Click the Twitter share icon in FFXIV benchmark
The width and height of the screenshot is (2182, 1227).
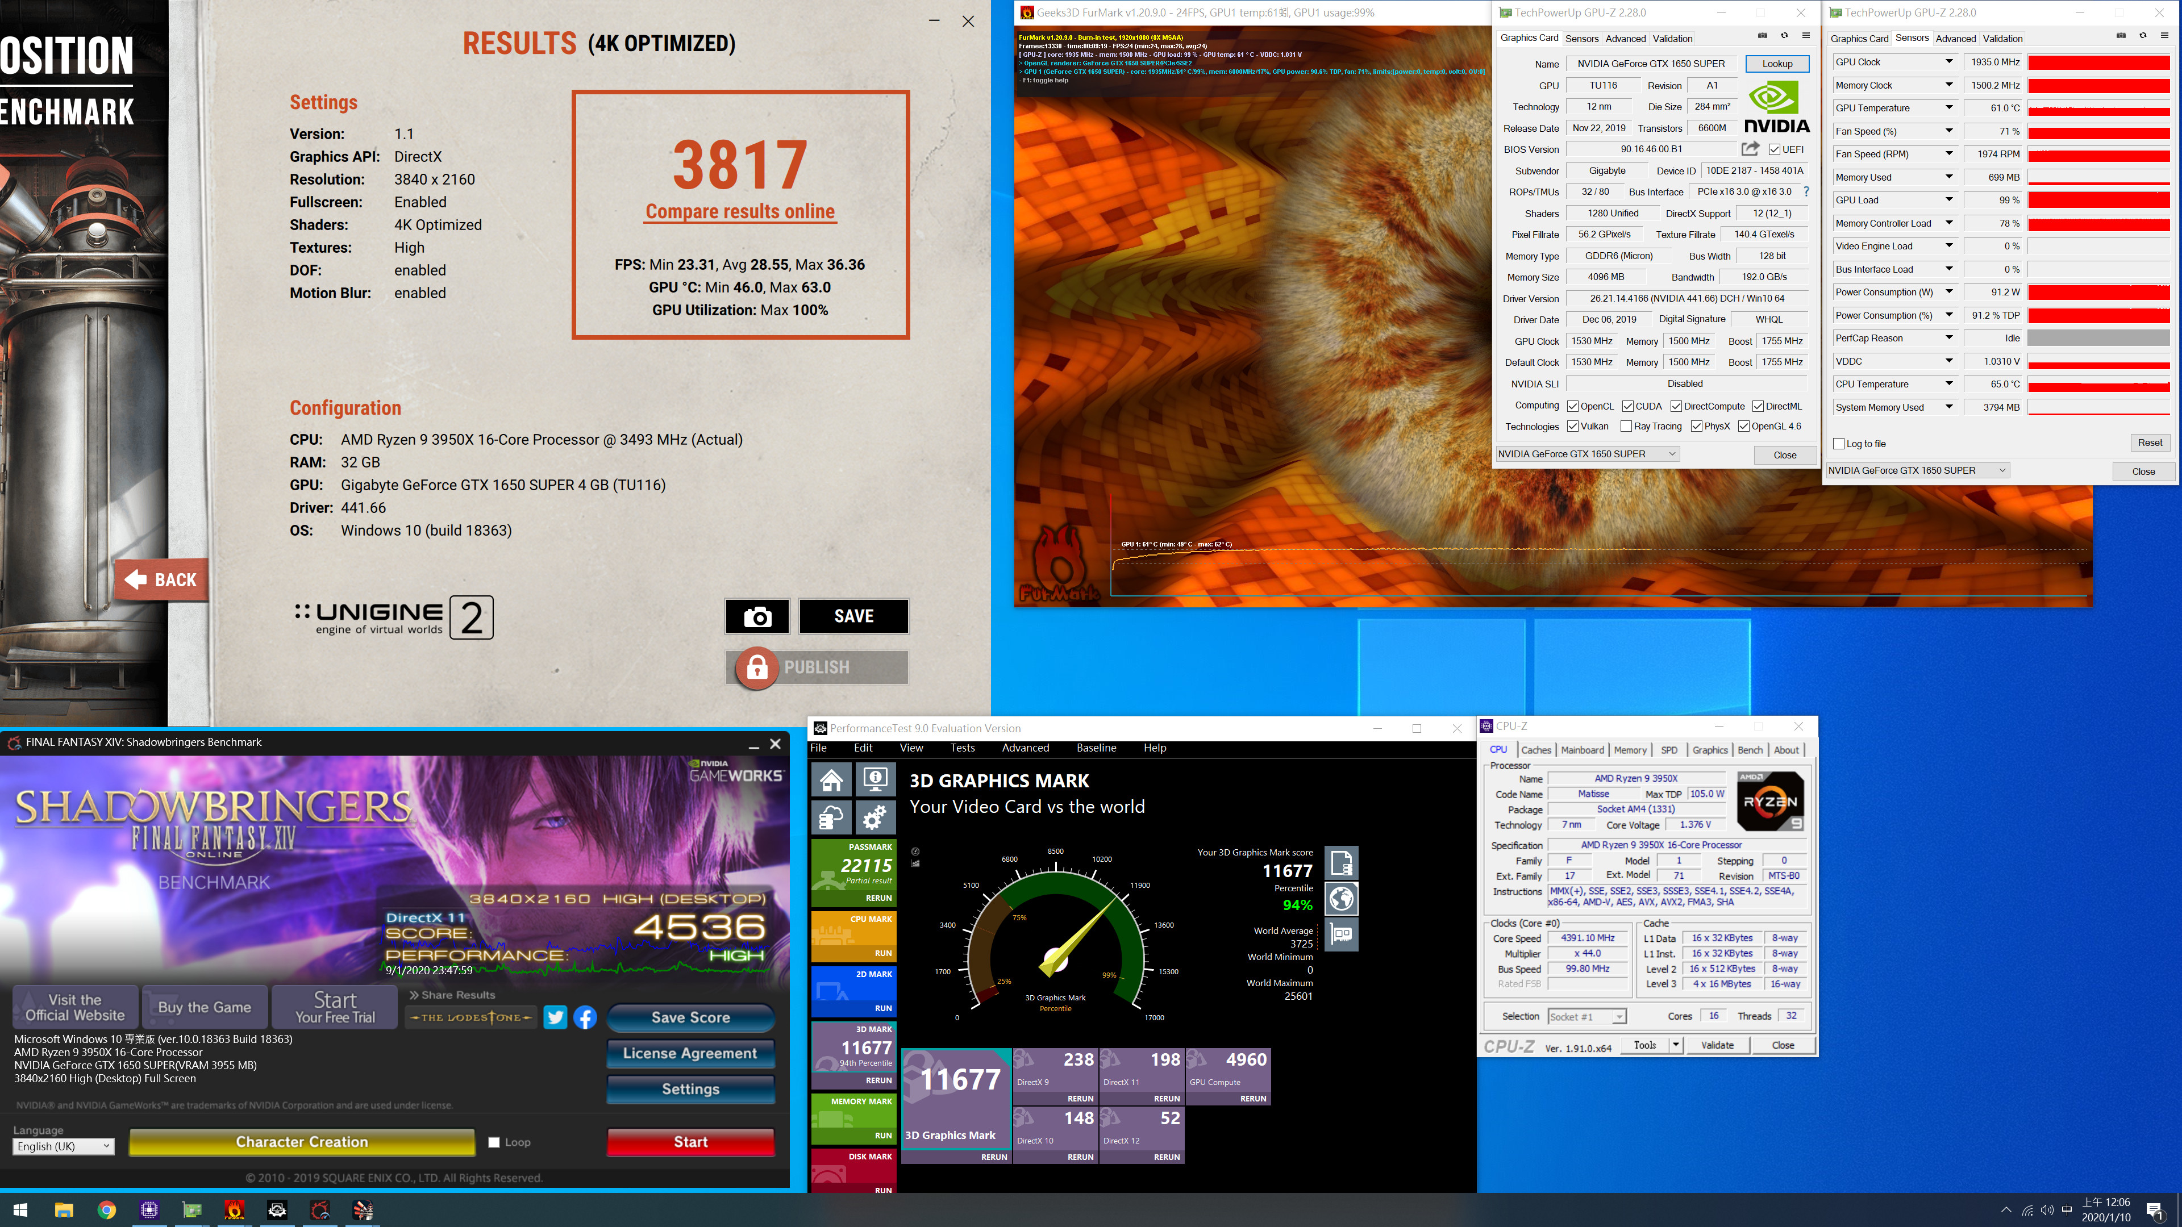coord(556,1017)
